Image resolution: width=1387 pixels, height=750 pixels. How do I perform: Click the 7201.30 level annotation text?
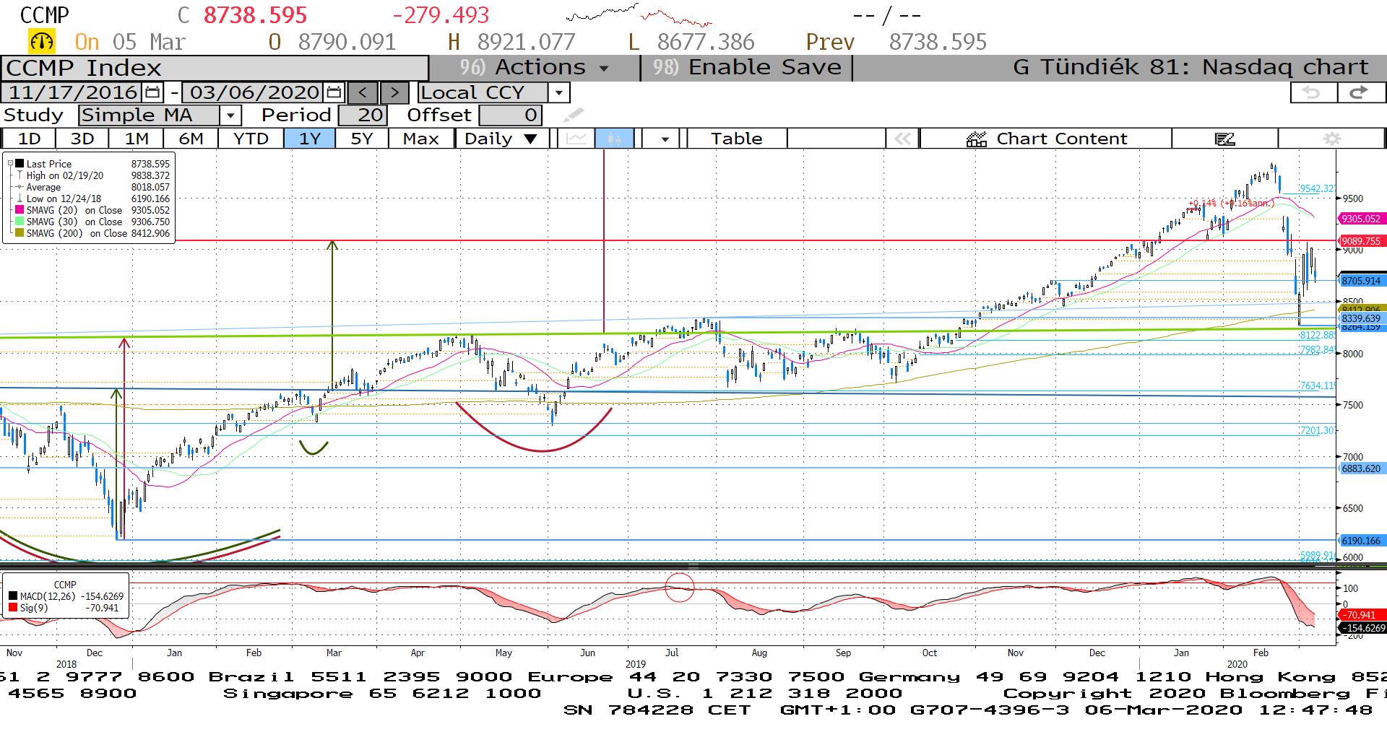(1316, 430)
